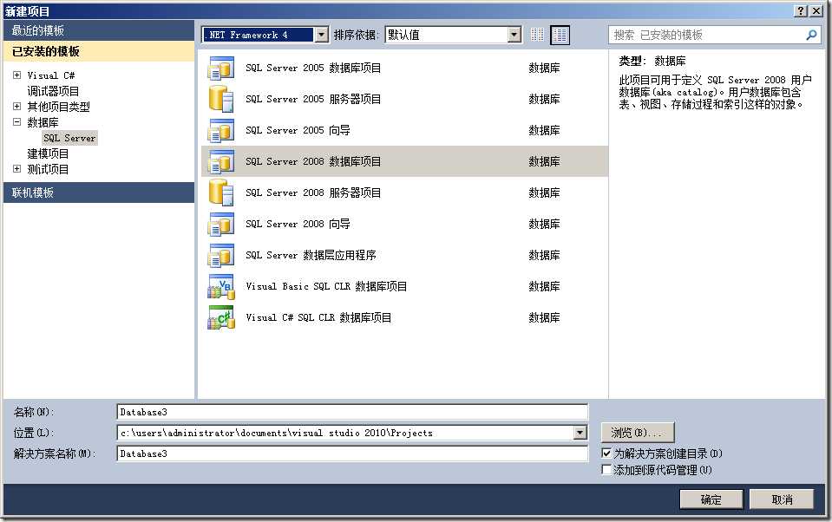Toggle 为解决方案创建目录 checkbox

point(606,453)
